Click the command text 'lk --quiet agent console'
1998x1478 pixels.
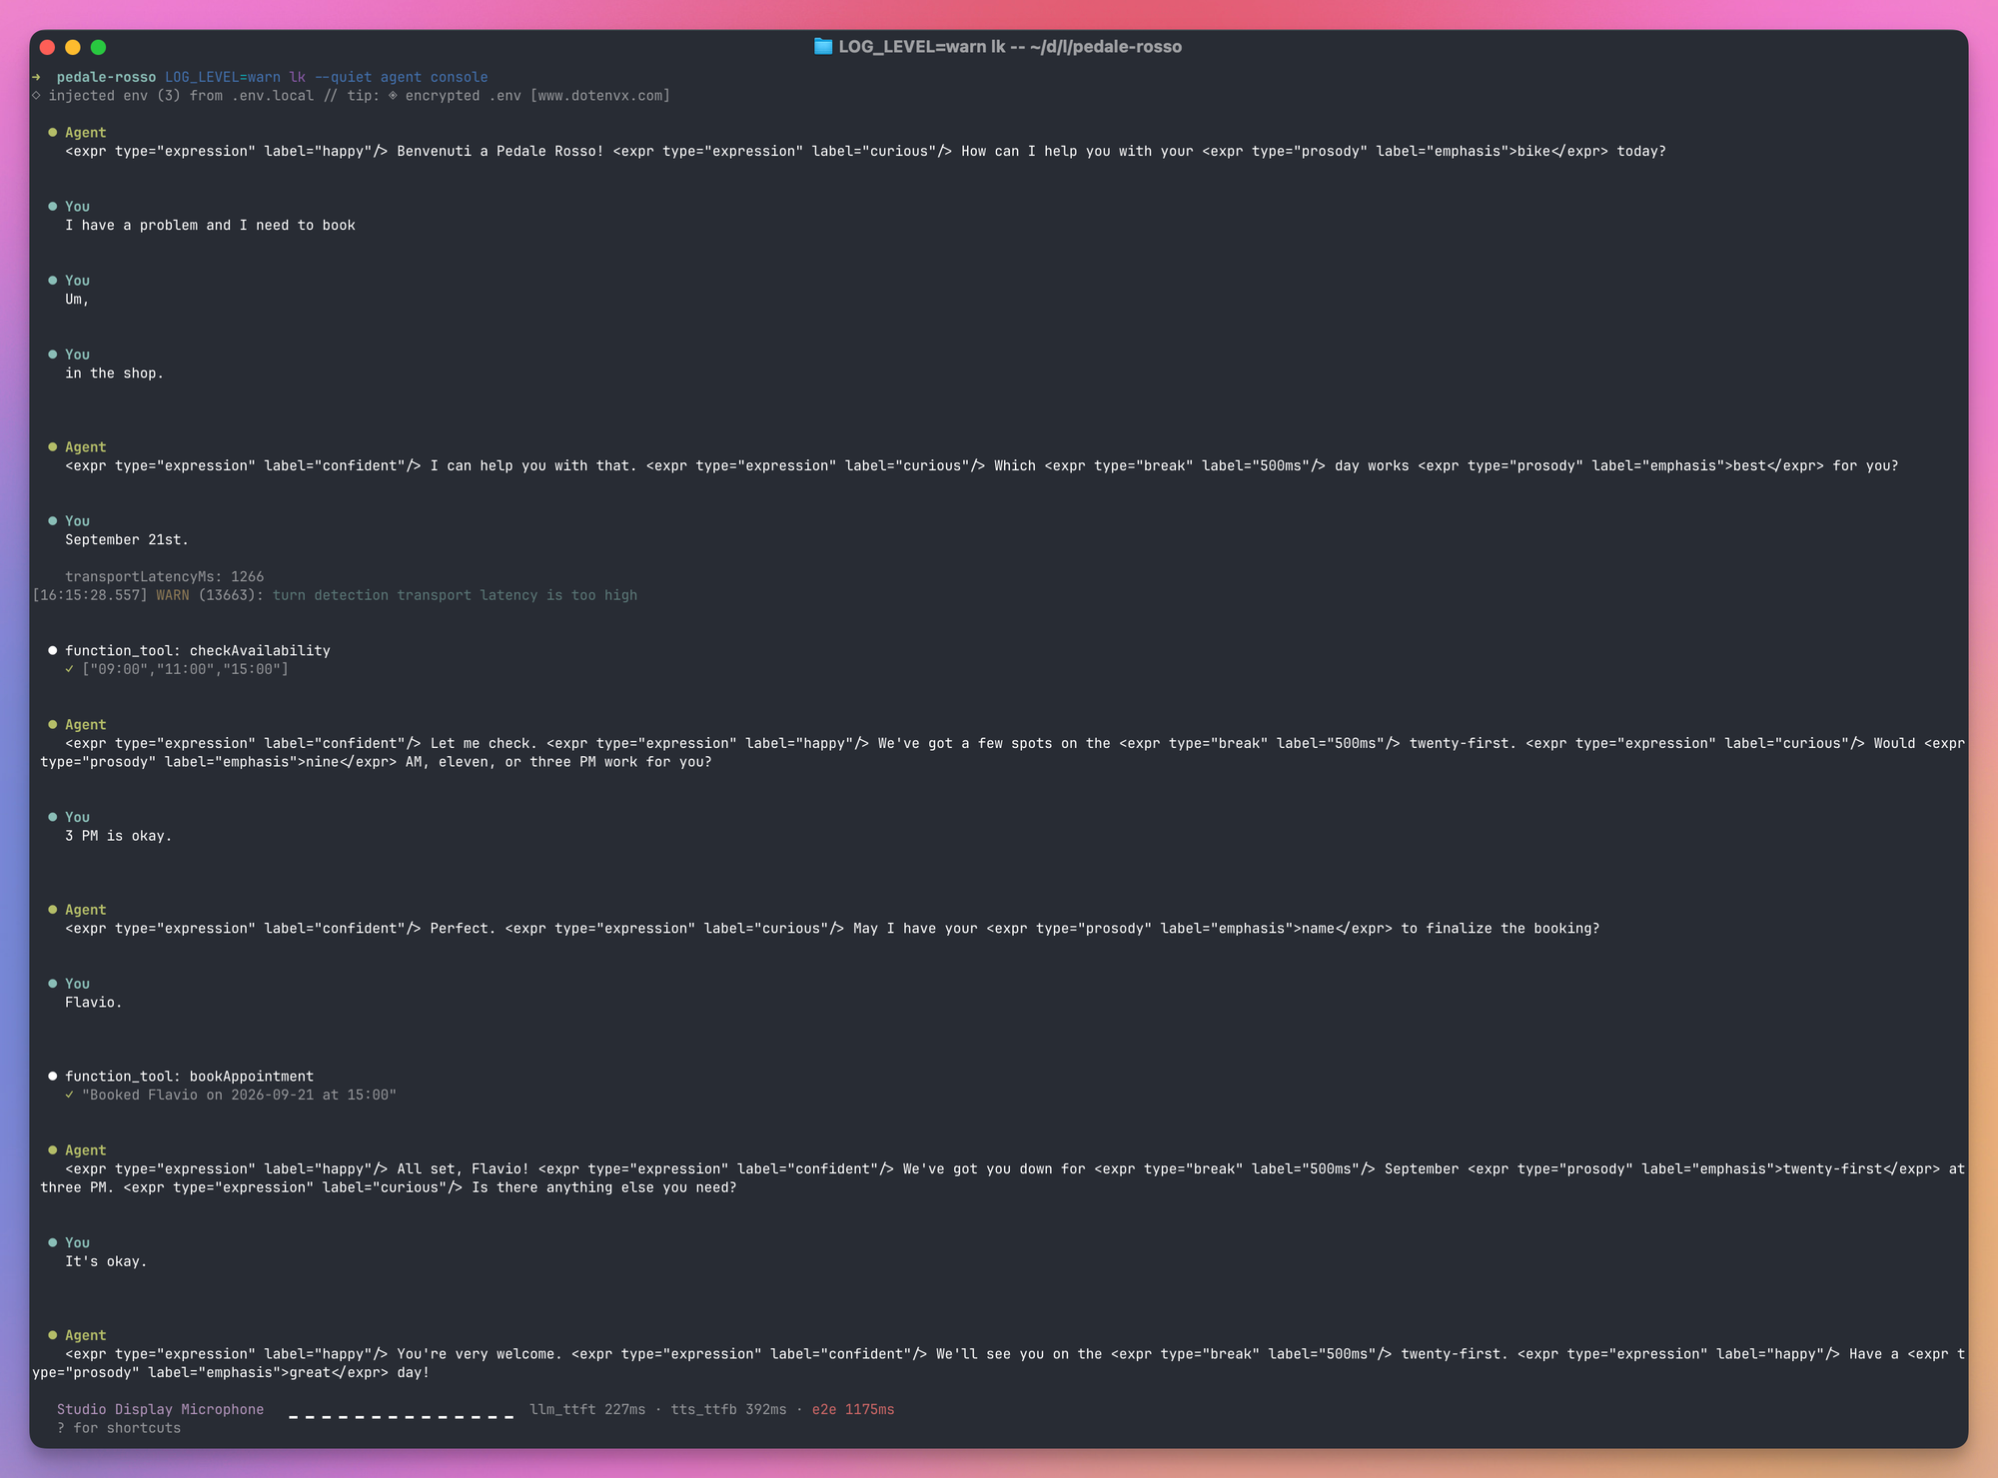[x=389, y=77]
